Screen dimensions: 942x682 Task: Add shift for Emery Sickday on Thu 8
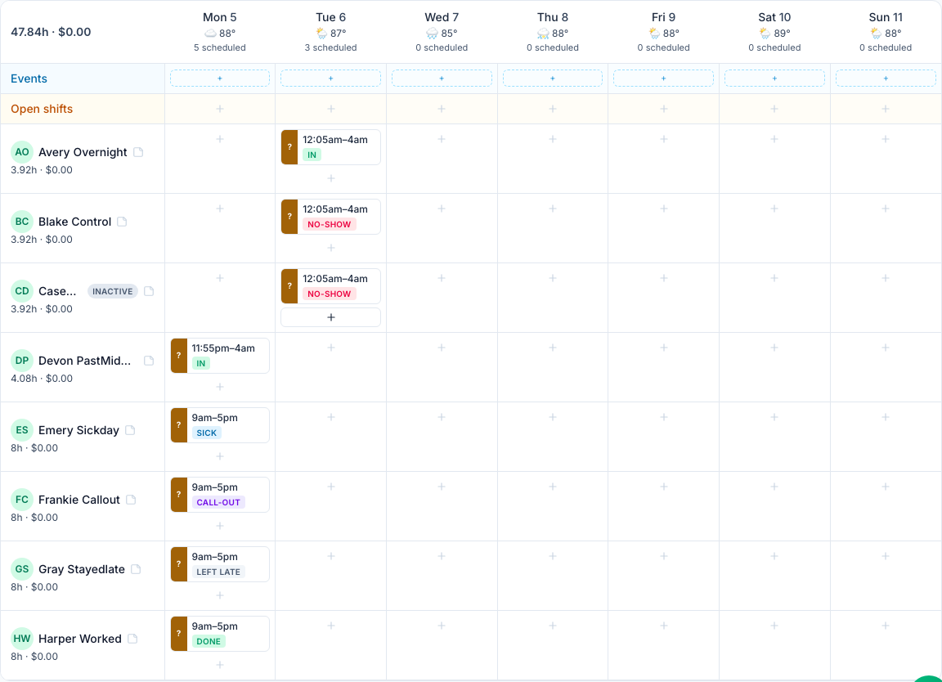click(x=553, y=417)
